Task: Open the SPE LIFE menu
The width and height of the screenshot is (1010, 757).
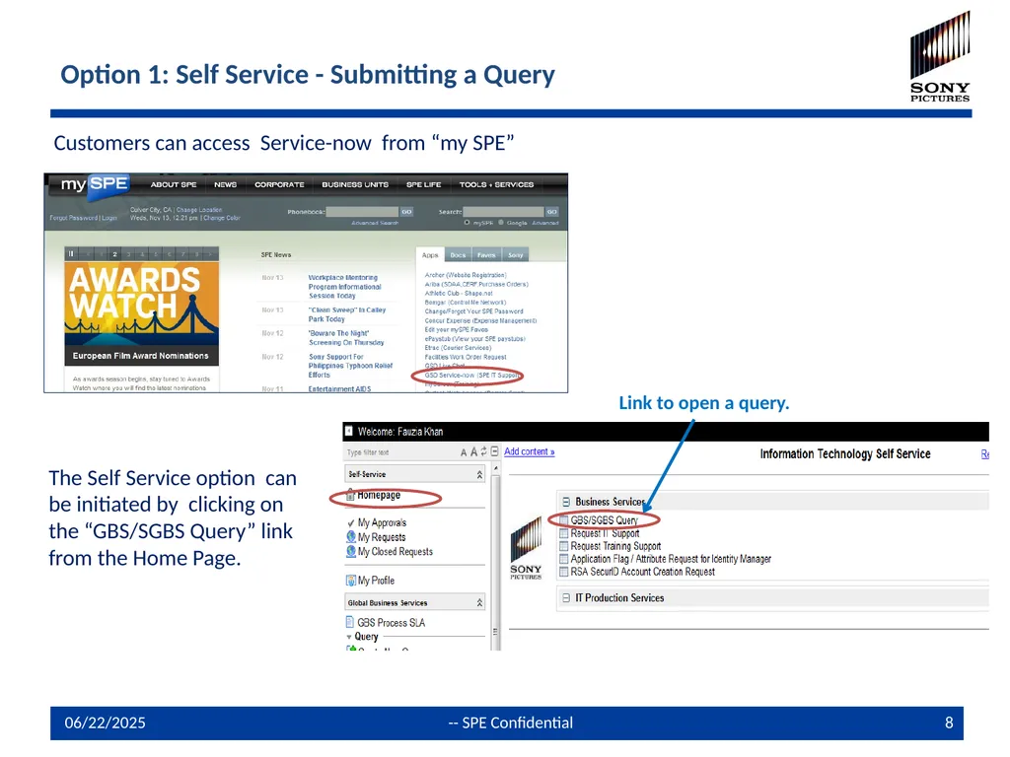Action: point(424,184)
